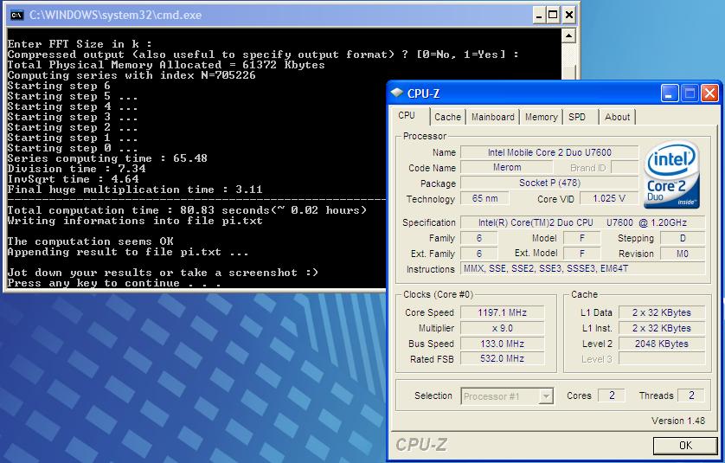
Task: Click the 'The computation seems OK' line
Action: point(90,241)
